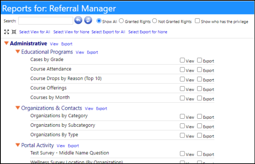Screen dimensions: 255x164
Task: Collapse the Educational Programs group
Action: (18, 52)
